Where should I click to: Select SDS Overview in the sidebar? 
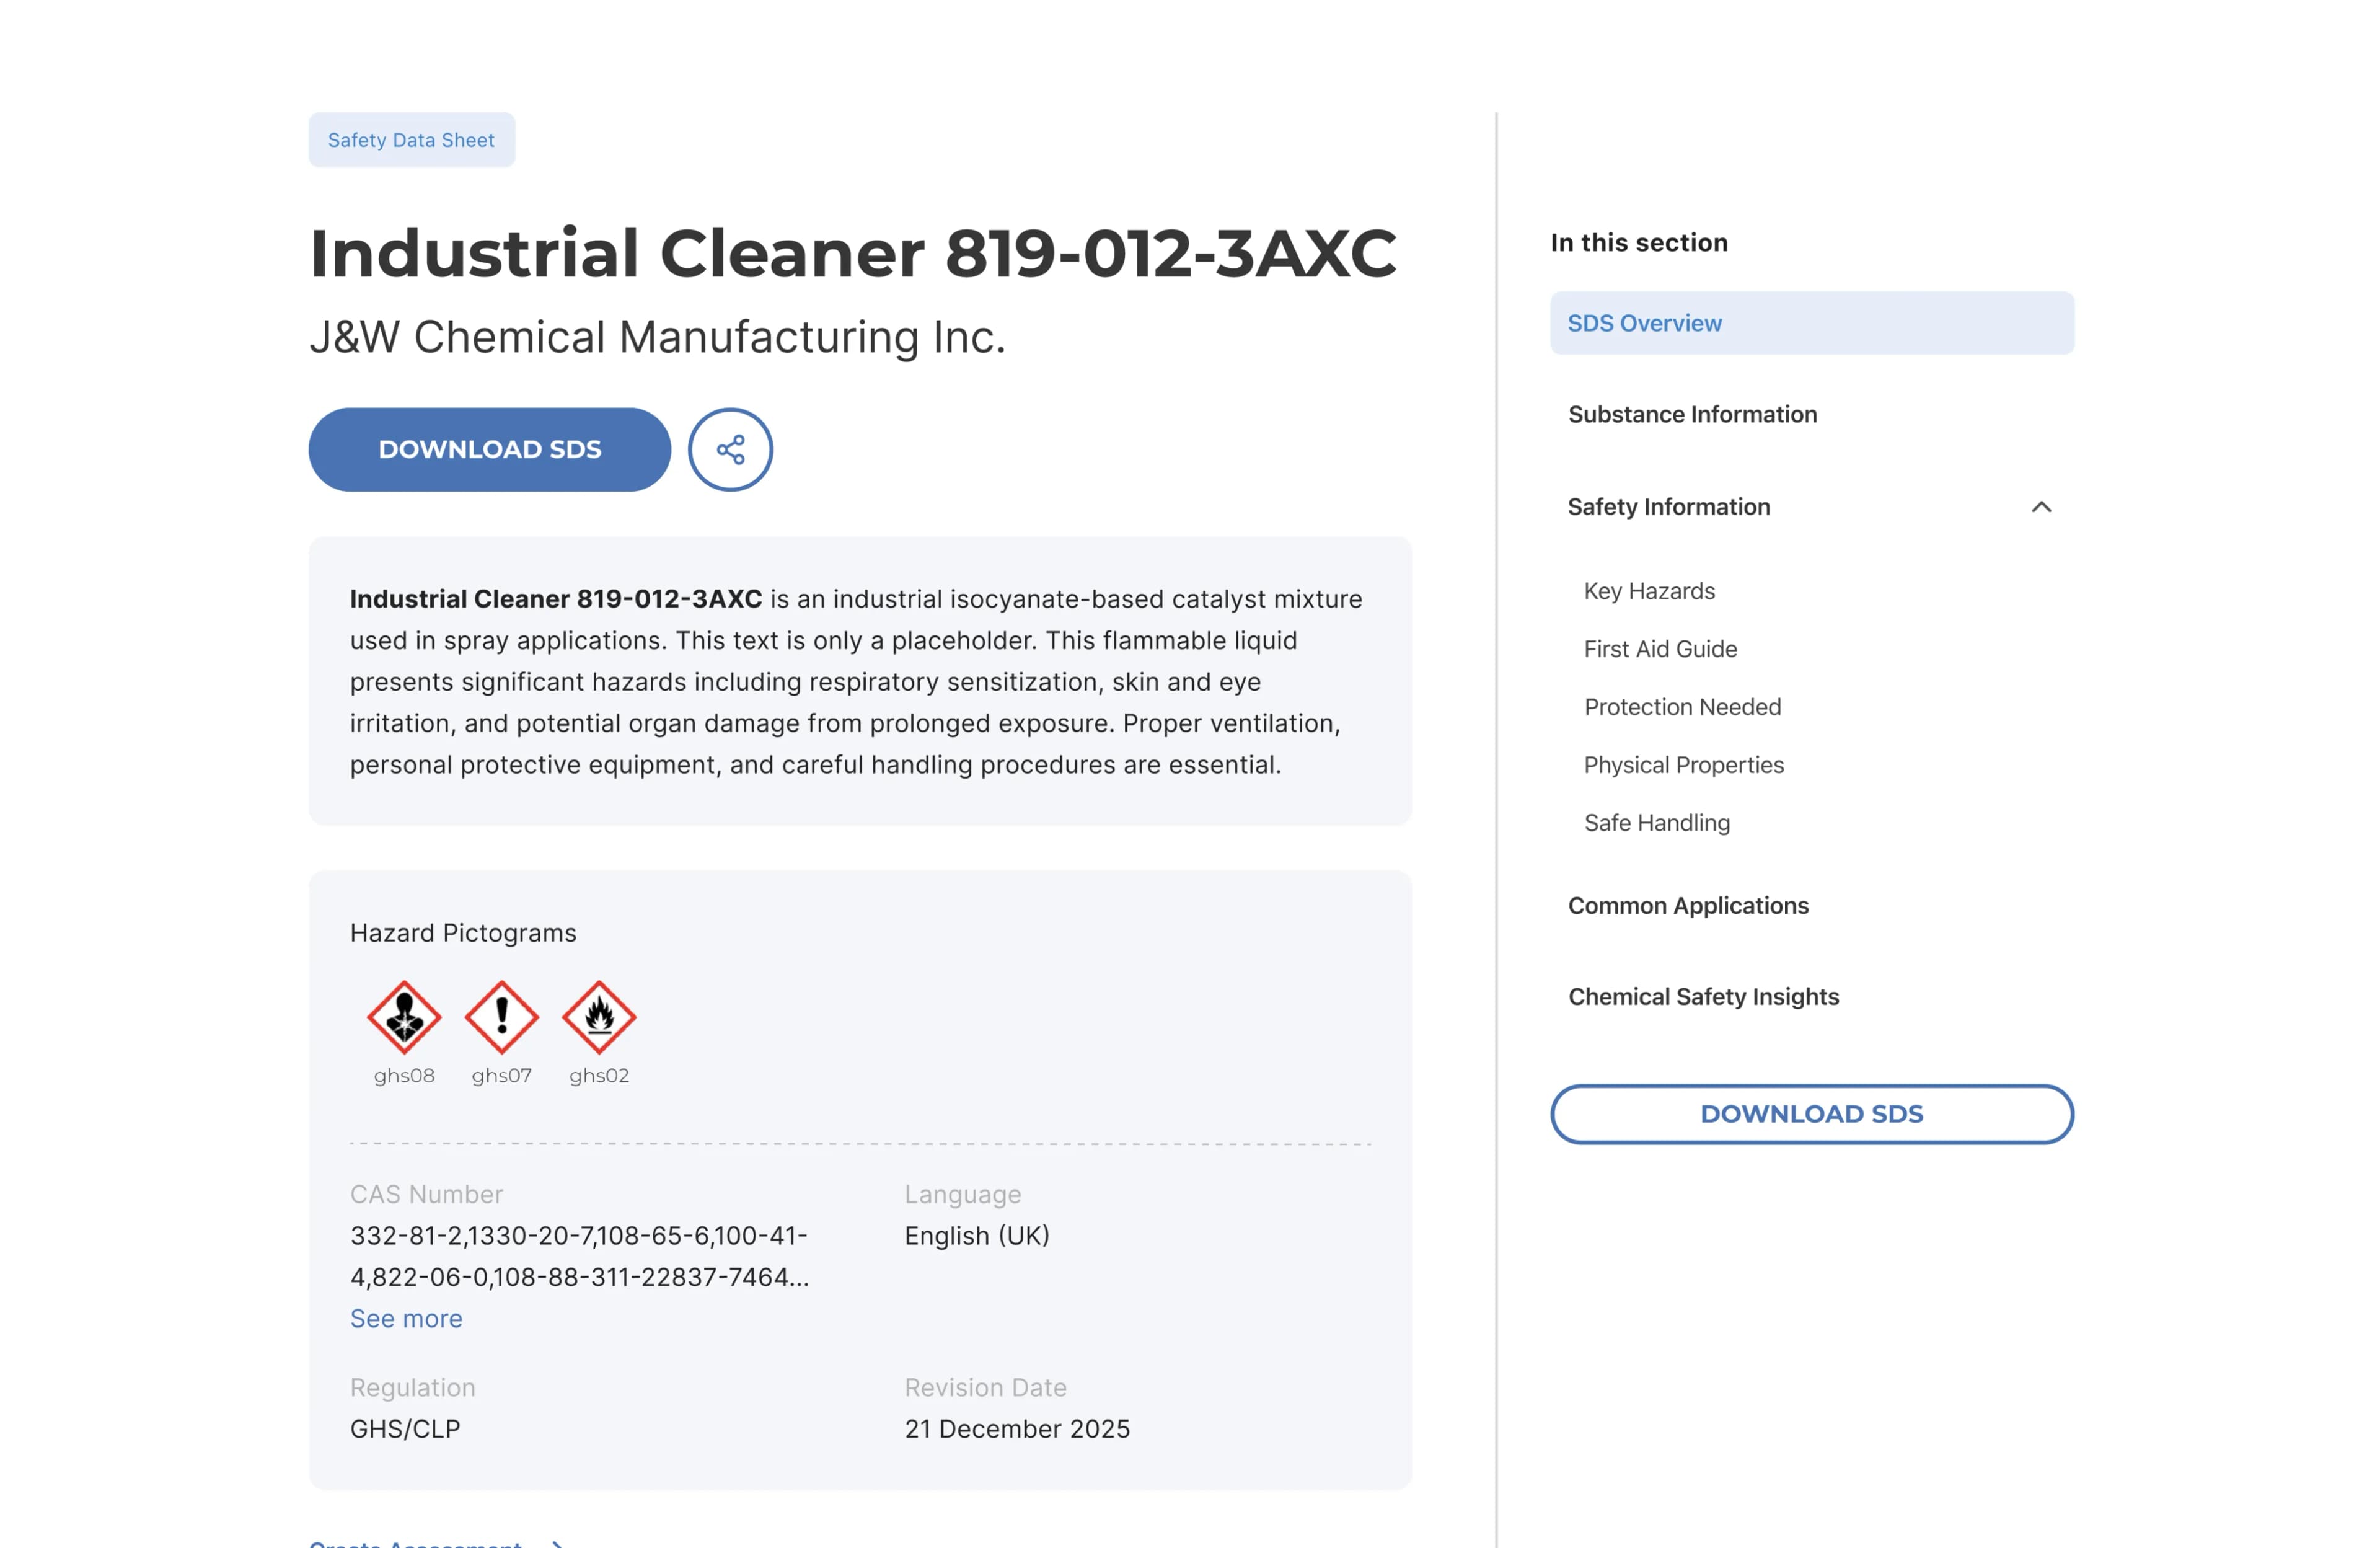[x=1644, y=322]
